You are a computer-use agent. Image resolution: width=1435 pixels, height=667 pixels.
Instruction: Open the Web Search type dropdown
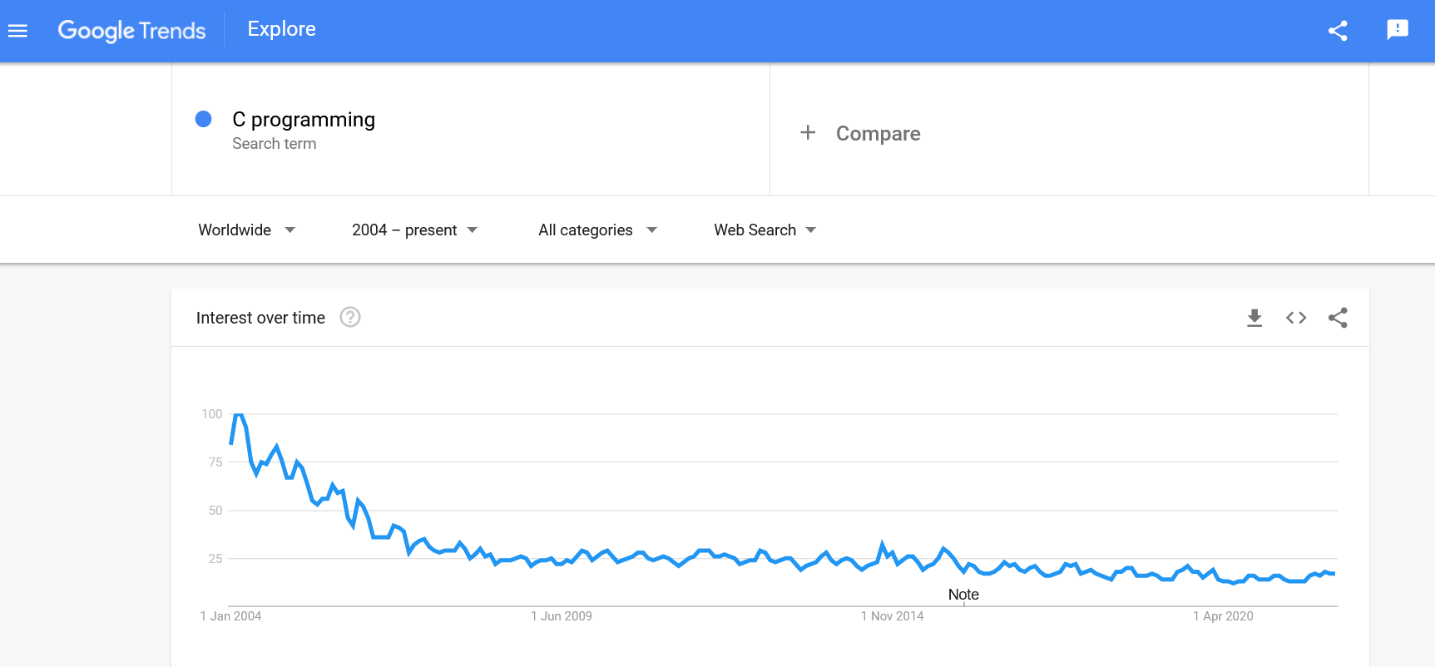(765, 230)
